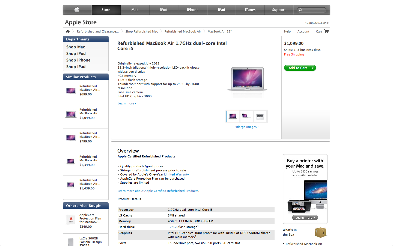The height and width of the screenshot is (246, 393).
Task: Click the 1-800-MY-APPLE phone number
Action: tap(317, 23)
